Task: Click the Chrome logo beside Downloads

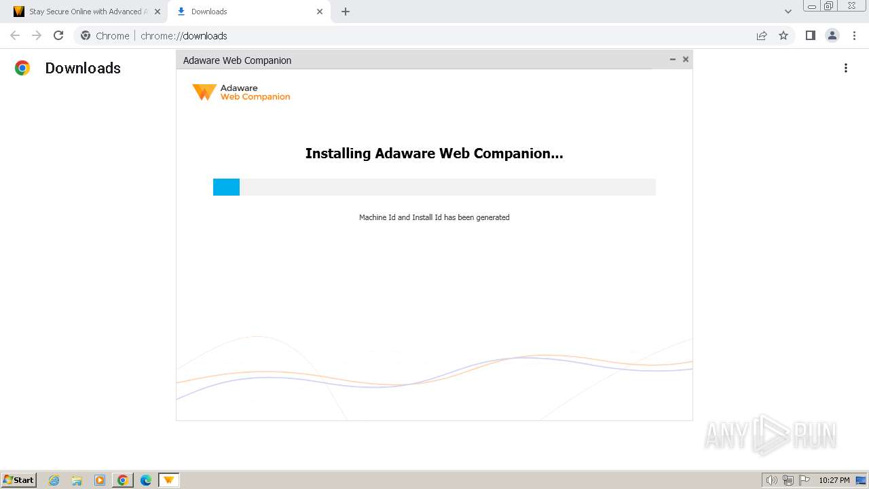Action: pos(22,68)
